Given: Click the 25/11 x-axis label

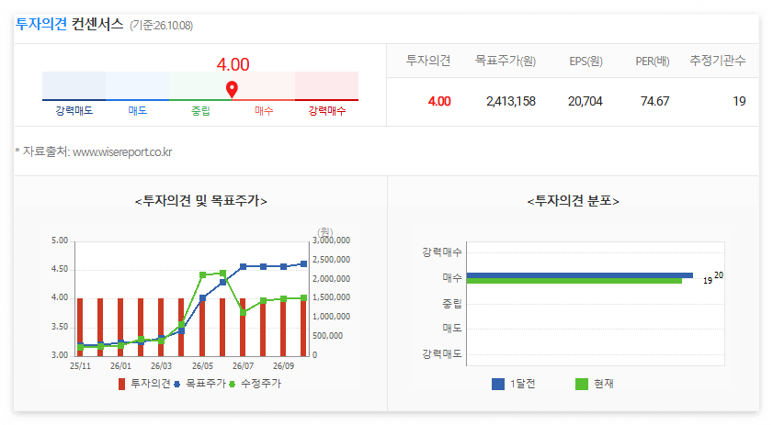Looking at the screenshot, I should click(x=80, y=366).
